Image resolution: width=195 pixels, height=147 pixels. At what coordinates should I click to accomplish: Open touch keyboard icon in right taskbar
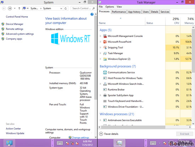tap(153, 143)
